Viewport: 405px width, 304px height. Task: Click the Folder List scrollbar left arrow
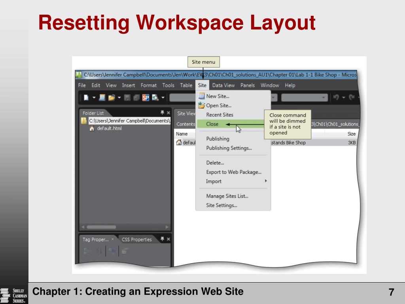tap(83, 227)
